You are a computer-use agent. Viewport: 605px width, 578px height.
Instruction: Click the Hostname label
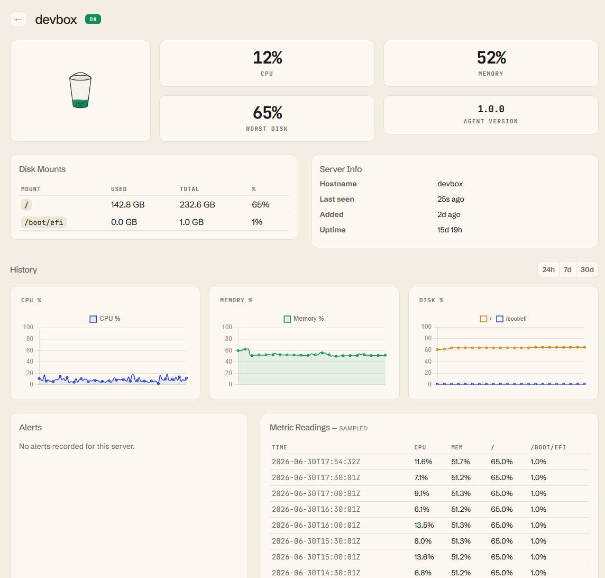[338, 184]
